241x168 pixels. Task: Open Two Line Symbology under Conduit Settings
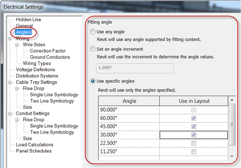(52, 132)
